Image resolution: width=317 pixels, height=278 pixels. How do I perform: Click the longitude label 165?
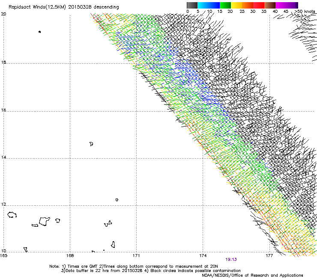point(4,256)
